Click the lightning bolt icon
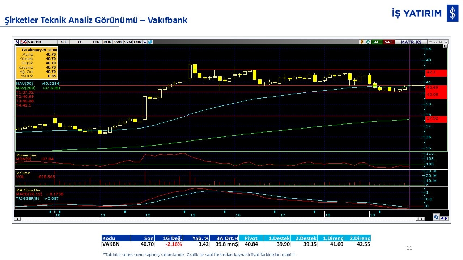Image resolution: width=463 pixels, height=260 pixels. pos(361,42)
